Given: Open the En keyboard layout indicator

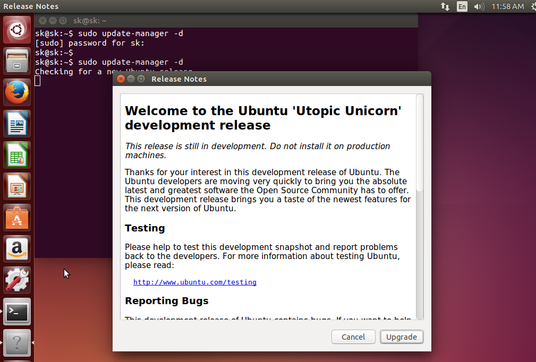Looking at the screenshot, I should [x=462, y=6].
